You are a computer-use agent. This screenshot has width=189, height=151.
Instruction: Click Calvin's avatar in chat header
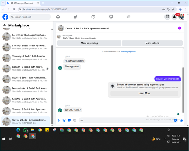61,28
